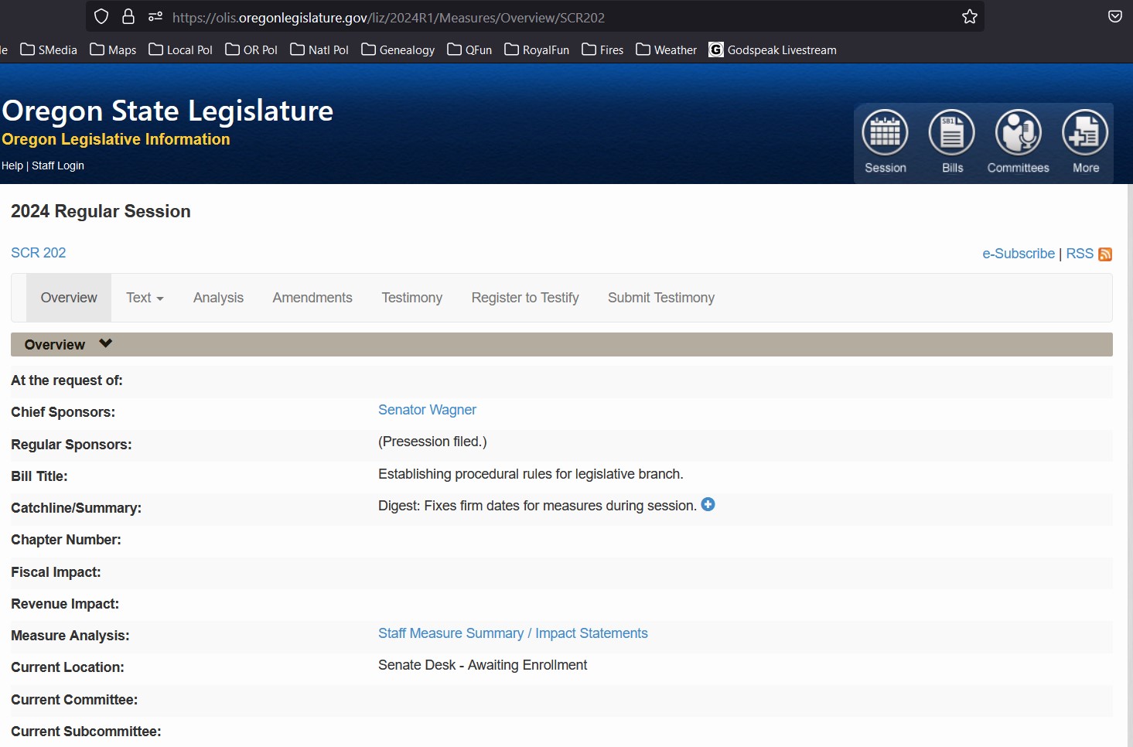Switch to the Analysis tab
The image size is (1133, 747).
(218, 298)
